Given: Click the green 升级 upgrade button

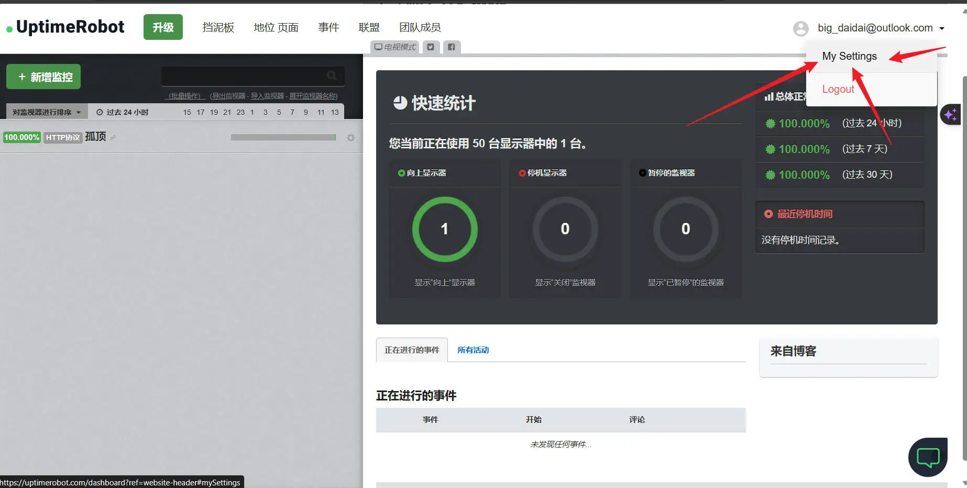Looking at the screenshot, I should click(163, 27).
